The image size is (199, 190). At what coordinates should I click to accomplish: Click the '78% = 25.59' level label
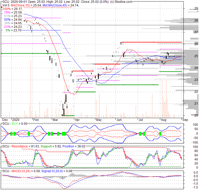click(13, 12)
